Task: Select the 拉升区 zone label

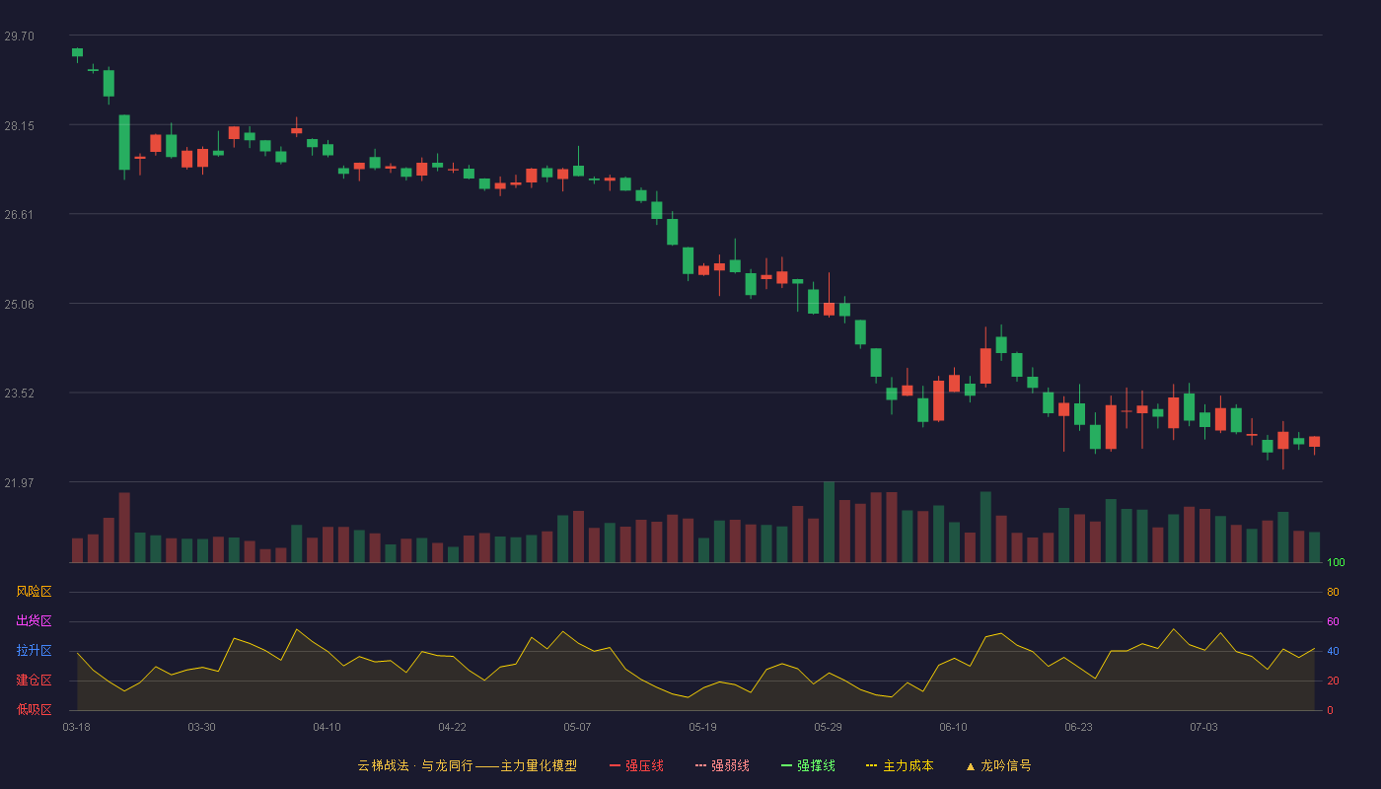Action: pos(34,651)
